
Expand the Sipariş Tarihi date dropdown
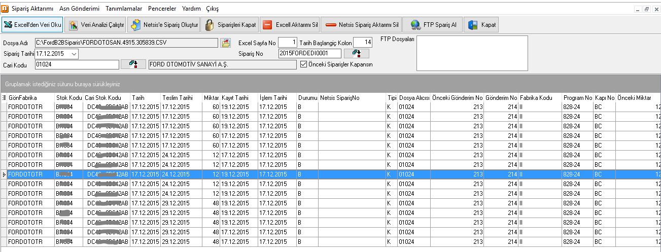[74, 53]
